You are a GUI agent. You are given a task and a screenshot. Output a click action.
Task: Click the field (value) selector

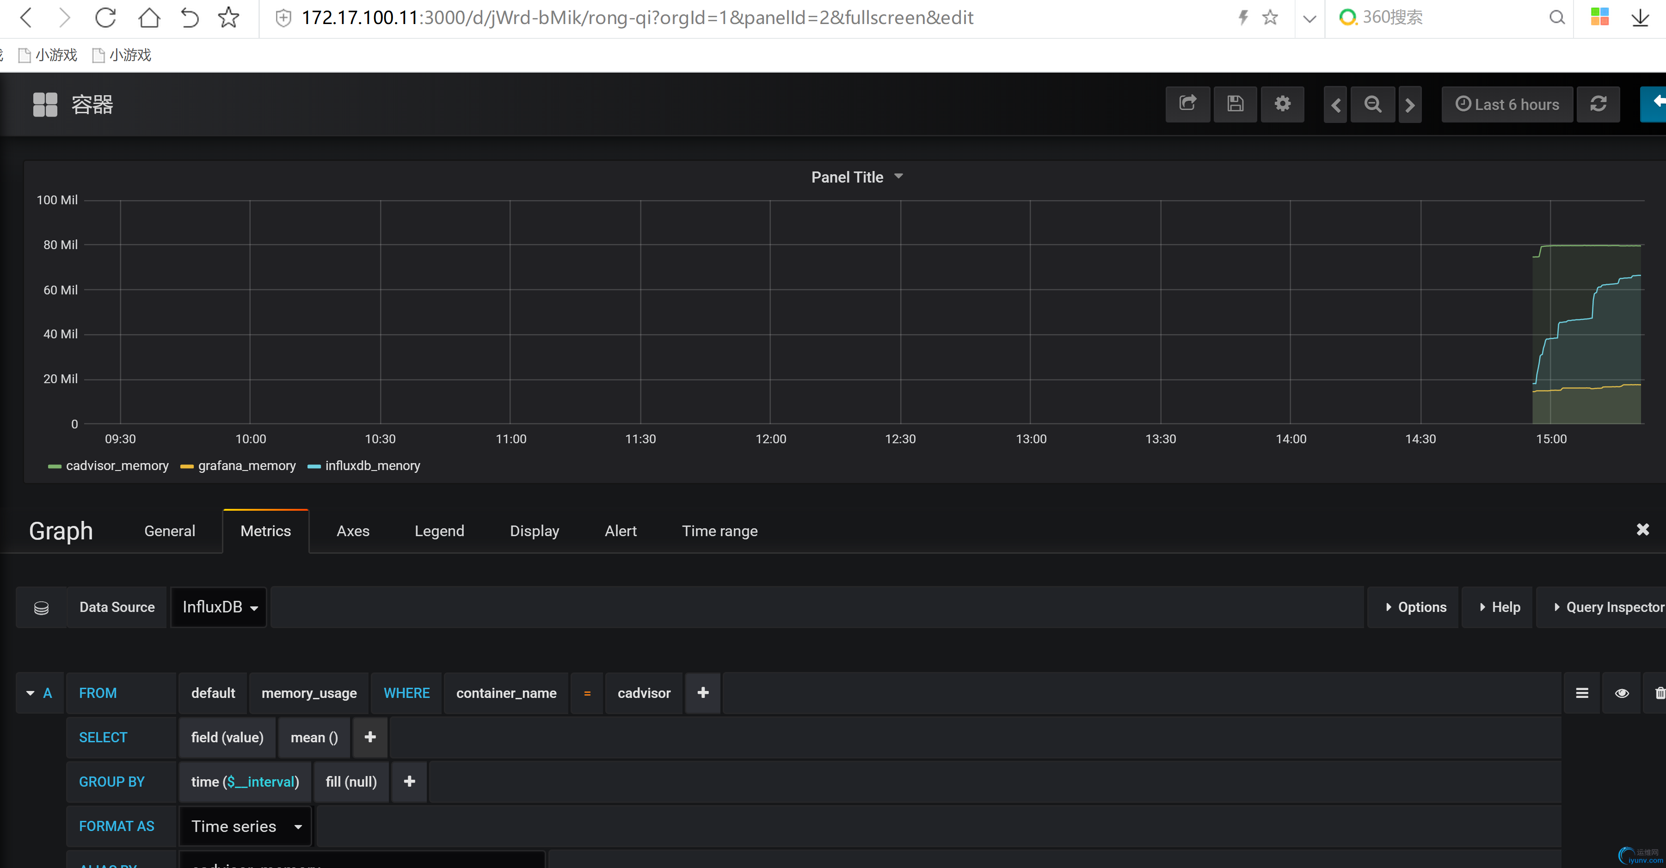click(227, 737)
